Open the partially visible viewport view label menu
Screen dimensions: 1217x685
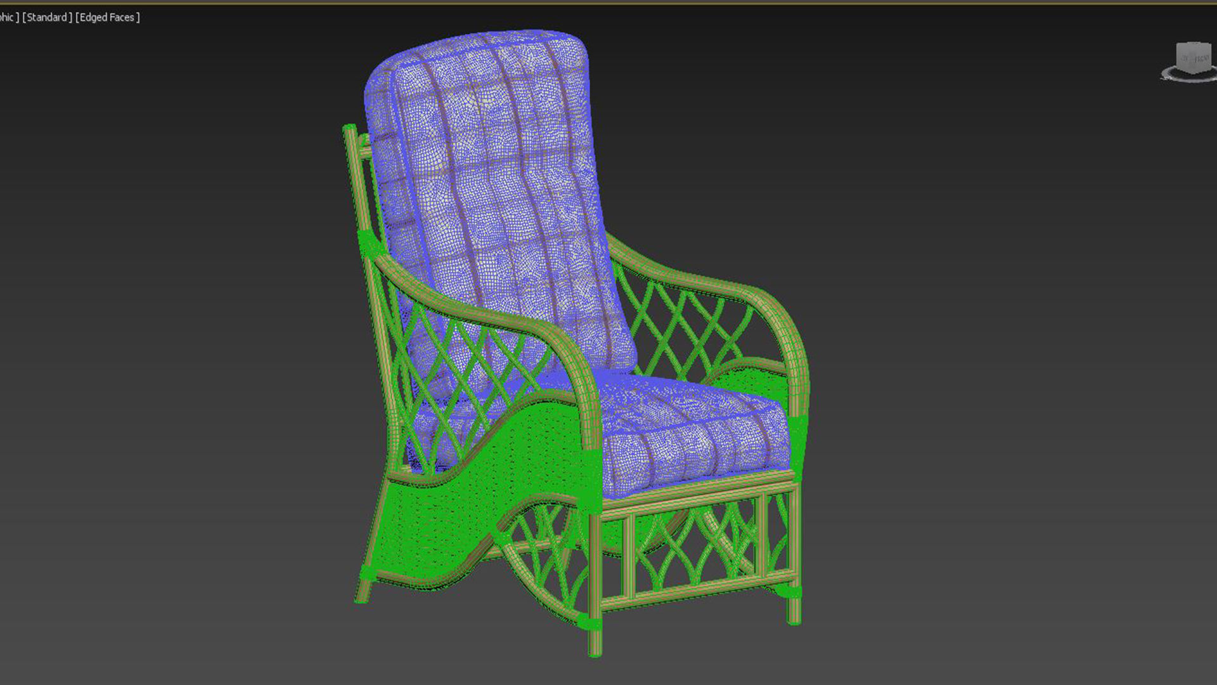point(9,17)
